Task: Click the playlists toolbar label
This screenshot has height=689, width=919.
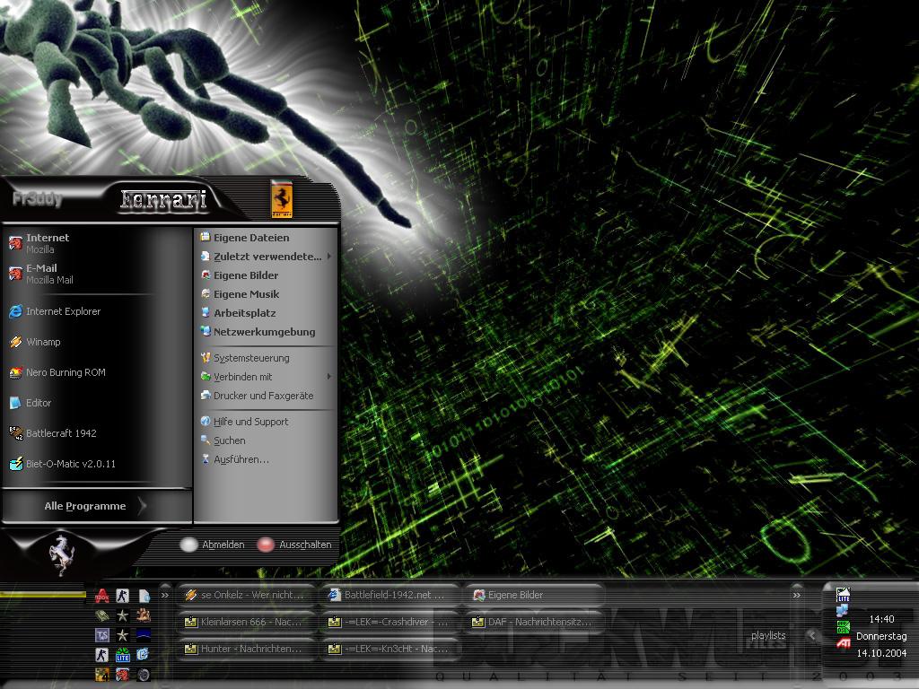Action: point(768,636)
